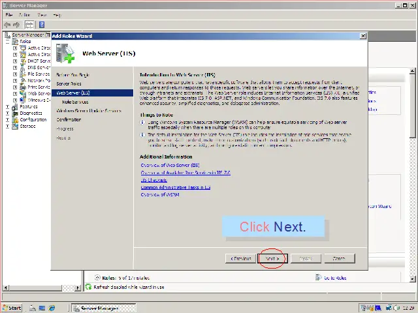Open Overview of Web Server (IIS) link
Screen dimensions: 418x313
pos(170,165)
